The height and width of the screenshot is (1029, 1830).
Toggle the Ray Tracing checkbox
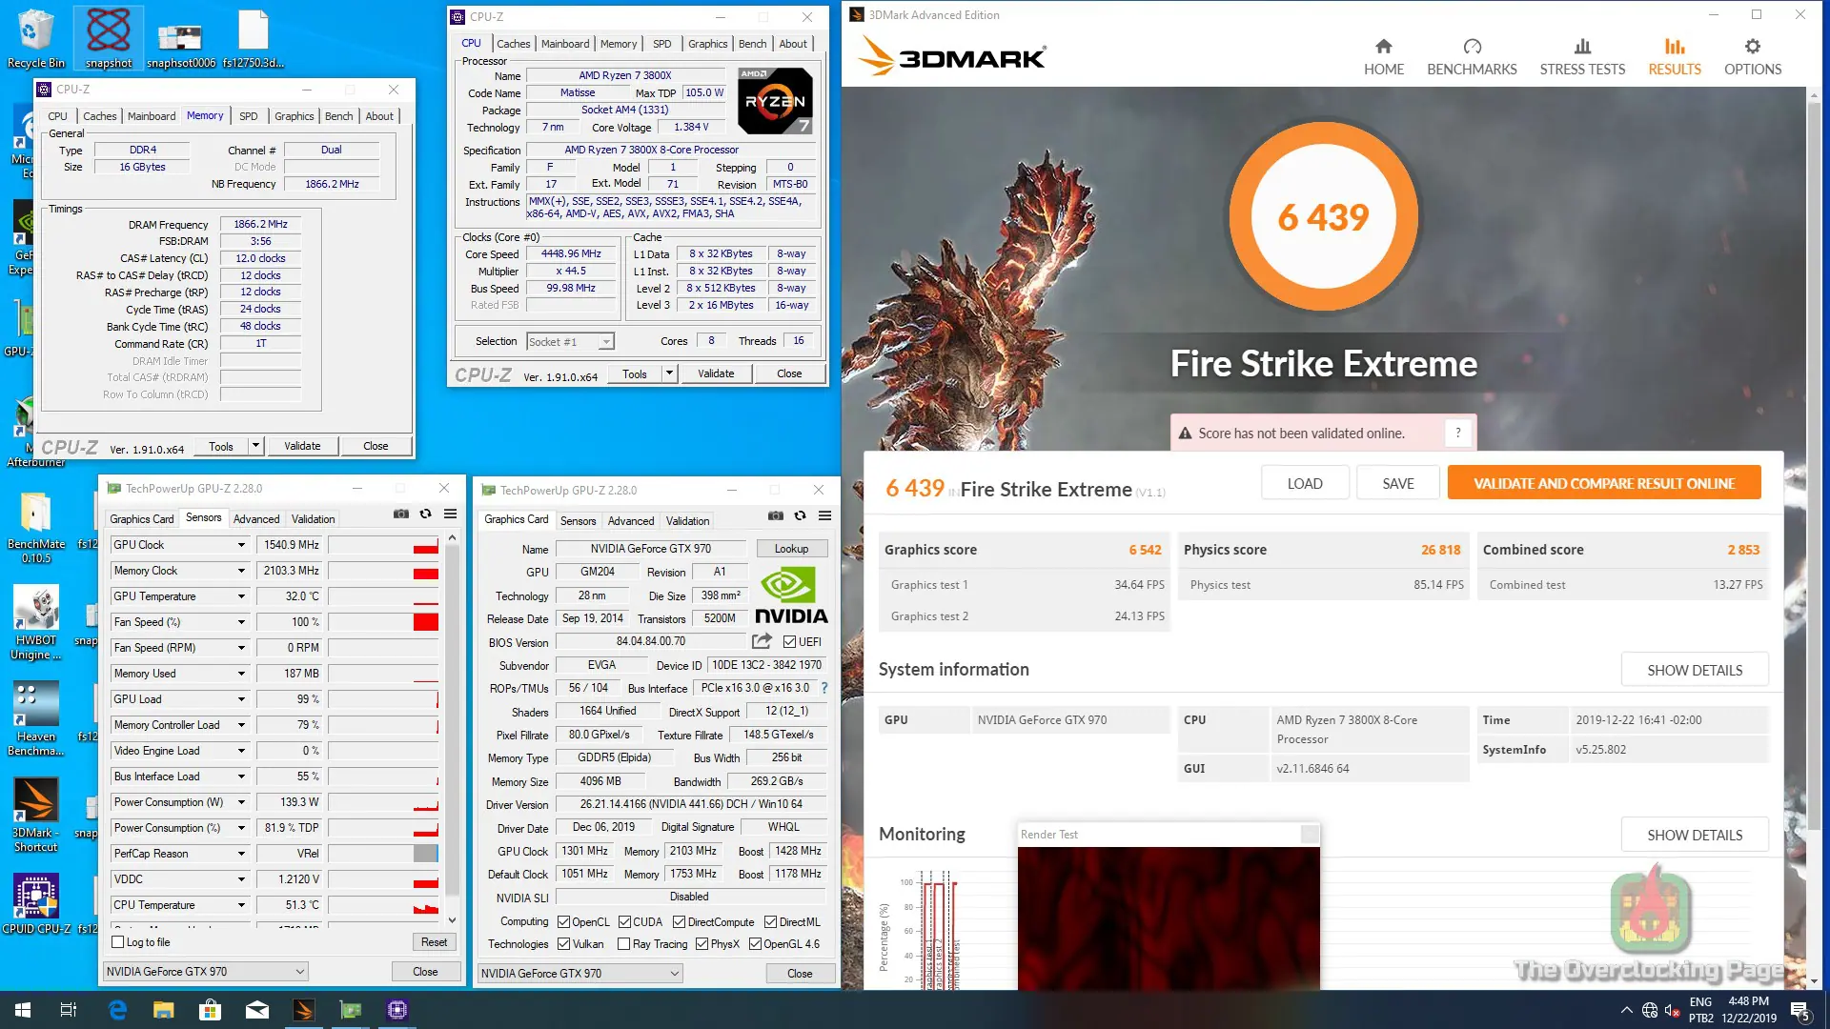623,944
